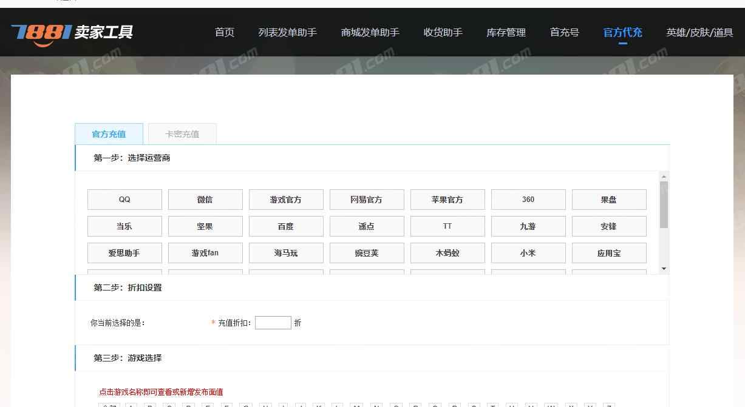Viewport: 745px width, 407px height.
Task: Select 收货助手 in top navigation
Action: (443, 32)
